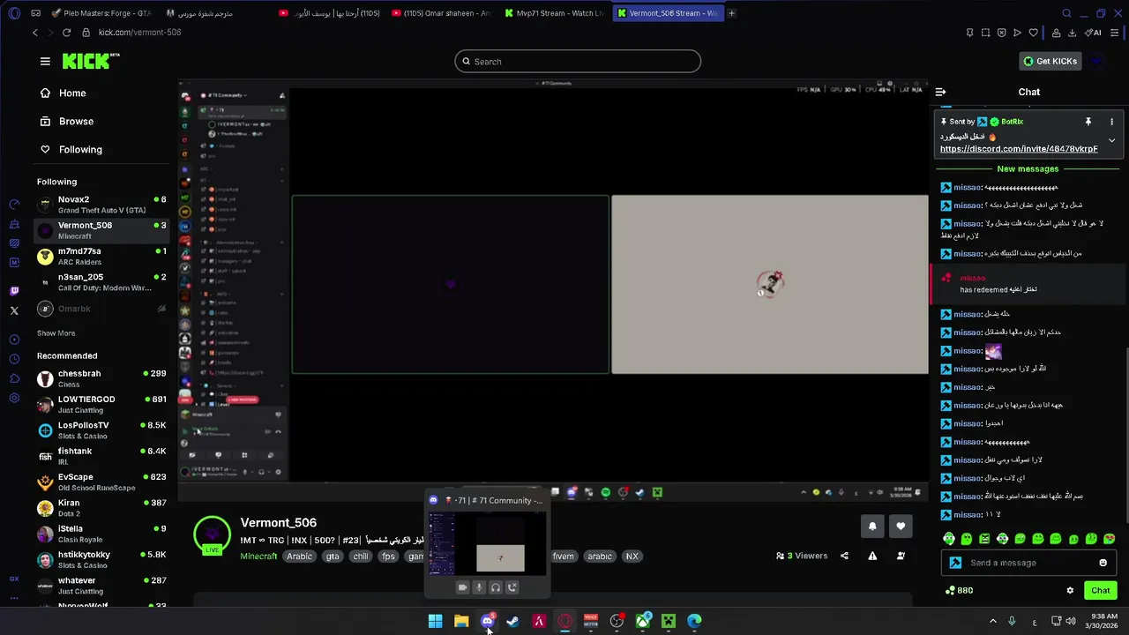Viewport: 1129px width, 635px height.
Task: Open EvScape recommended channel
Action: [101, 482]
